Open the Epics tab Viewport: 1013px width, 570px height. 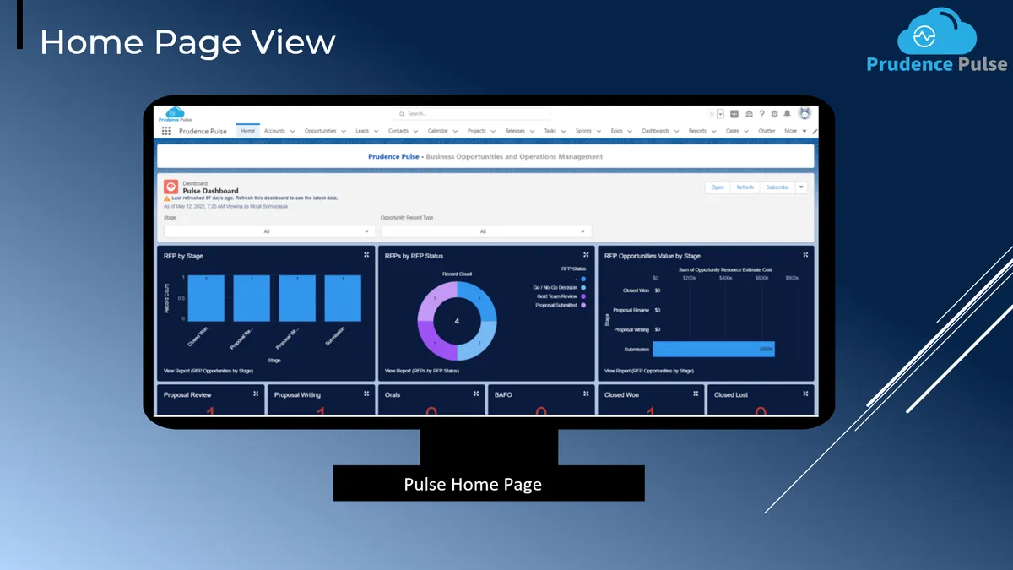coord(617,131)
